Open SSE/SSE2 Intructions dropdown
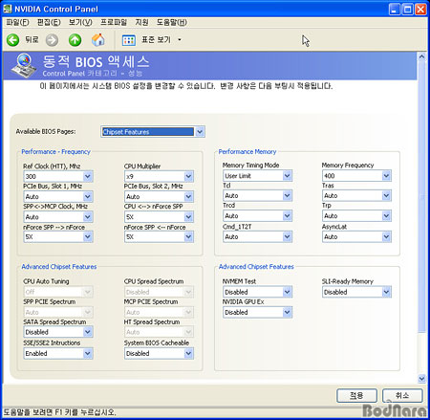The height and width of the screenshot is (420, 430). pyautogui.click(x=88, y=353)
